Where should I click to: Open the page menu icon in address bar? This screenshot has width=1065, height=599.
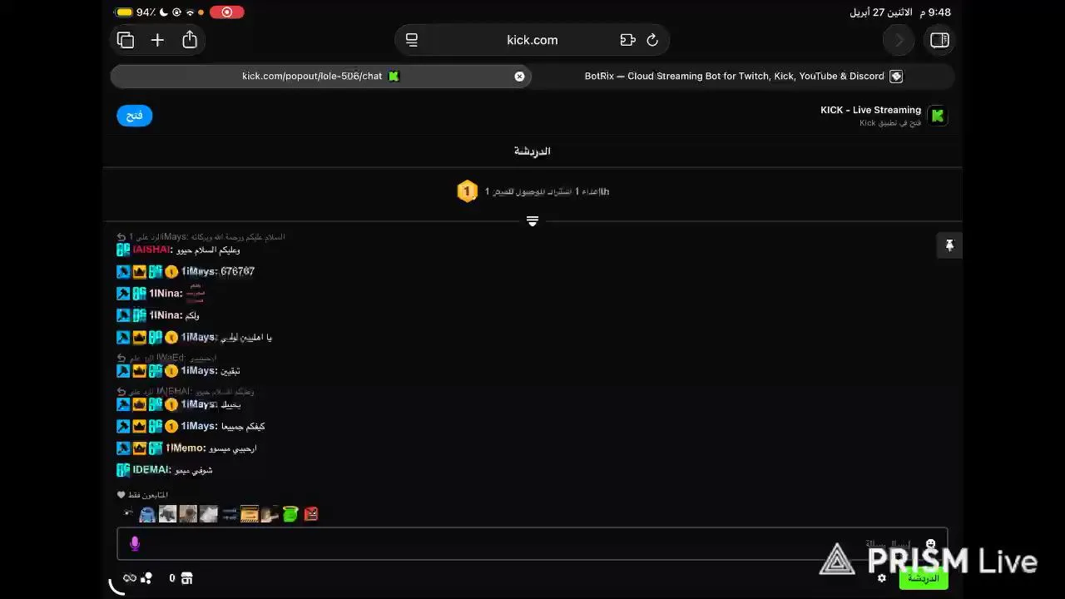click(x=411, y=40)
